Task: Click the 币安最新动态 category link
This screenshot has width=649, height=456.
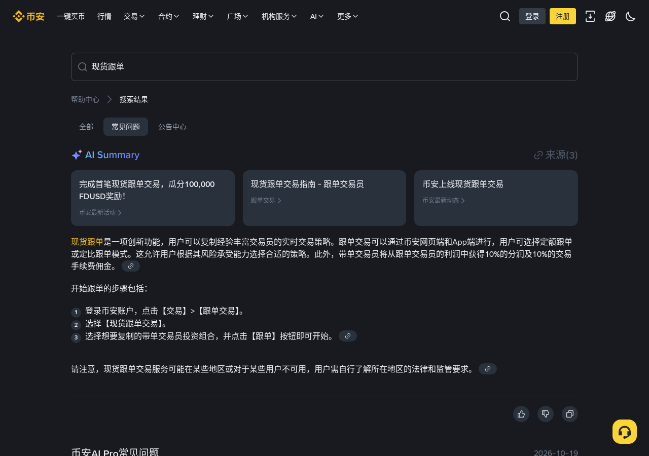Action: [x=444, y=201]
